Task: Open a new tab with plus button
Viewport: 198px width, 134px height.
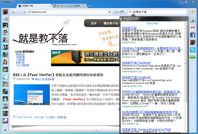Action: click(x=90, y=6)
